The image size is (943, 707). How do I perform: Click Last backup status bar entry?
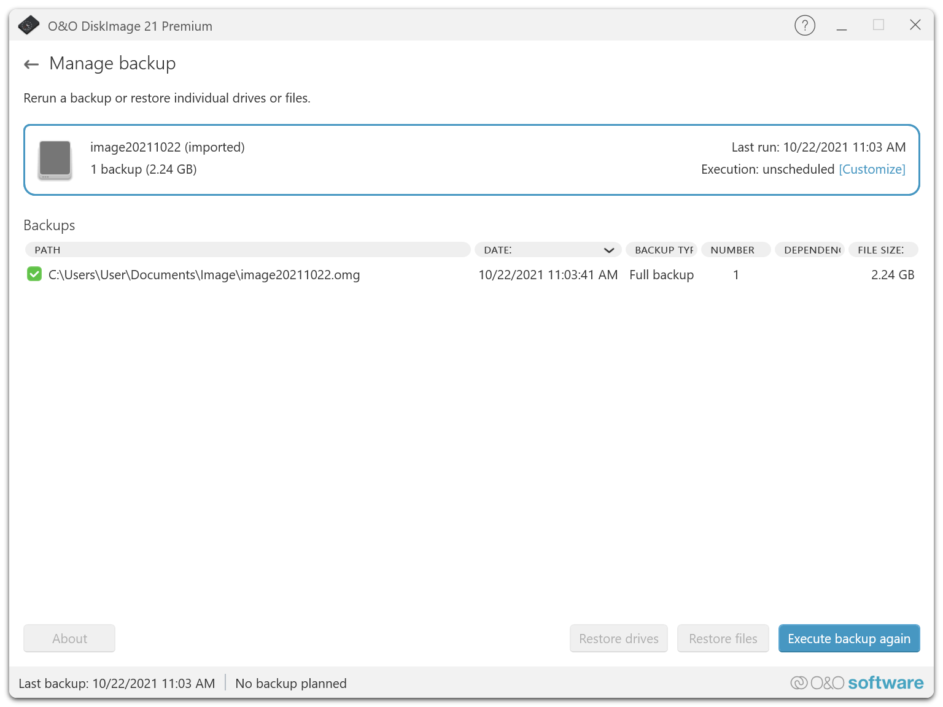pos(117,683)
